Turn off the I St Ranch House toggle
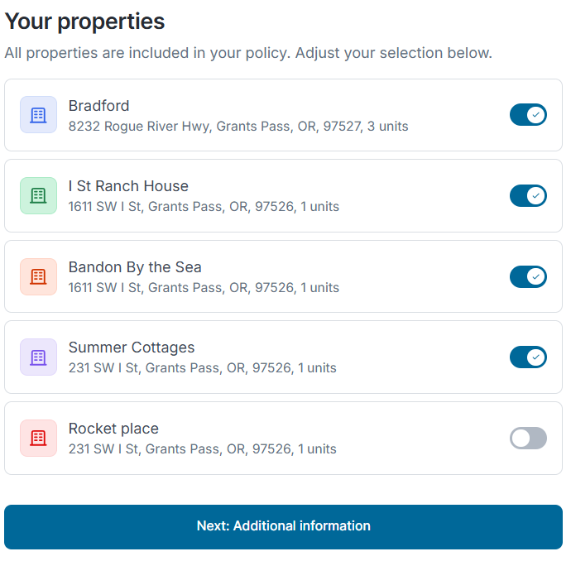This screenshot has height=561, width=571. [x=528, y=195]
